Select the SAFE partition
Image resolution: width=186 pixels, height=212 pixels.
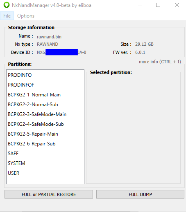(45, 154)
